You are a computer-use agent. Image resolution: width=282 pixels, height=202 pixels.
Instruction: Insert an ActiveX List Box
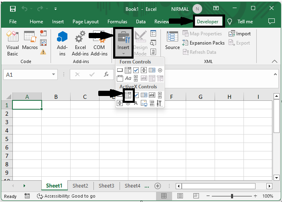point(144,95)
